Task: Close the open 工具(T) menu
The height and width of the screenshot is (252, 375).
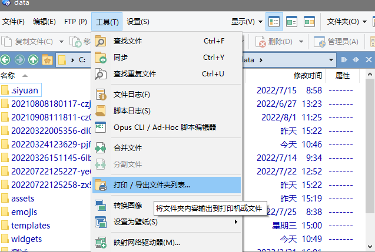Action: tap(107, 22)
